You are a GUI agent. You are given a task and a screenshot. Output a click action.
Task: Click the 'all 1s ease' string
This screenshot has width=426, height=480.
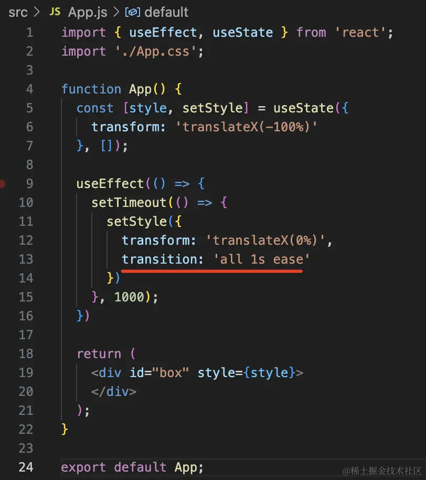coord(261,259)
